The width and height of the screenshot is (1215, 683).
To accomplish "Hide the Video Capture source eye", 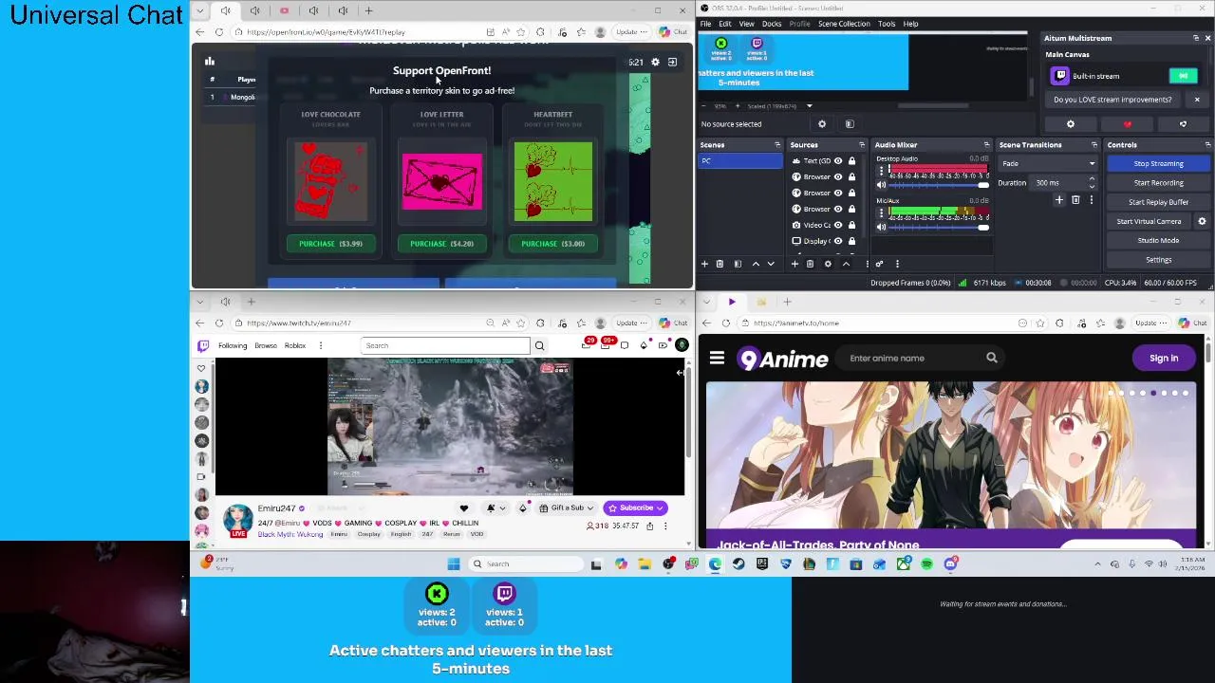I will point(838,225).
